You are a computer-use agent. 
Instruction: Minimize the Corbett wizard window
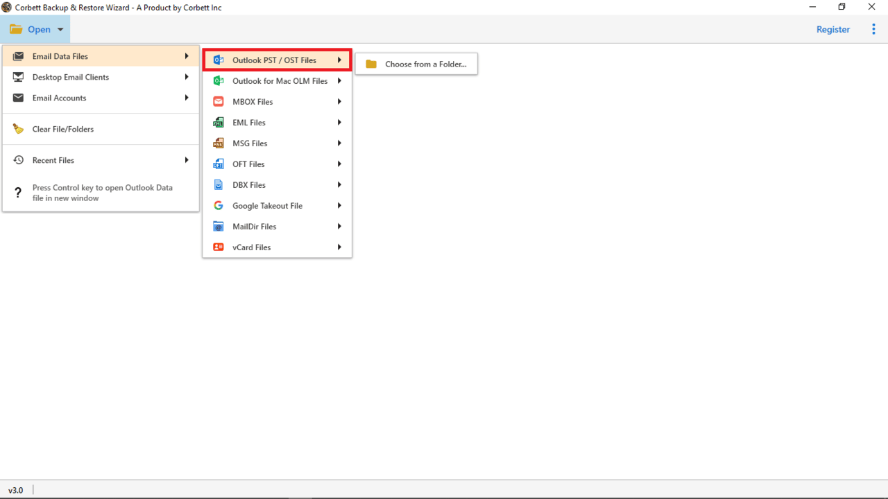812,7
